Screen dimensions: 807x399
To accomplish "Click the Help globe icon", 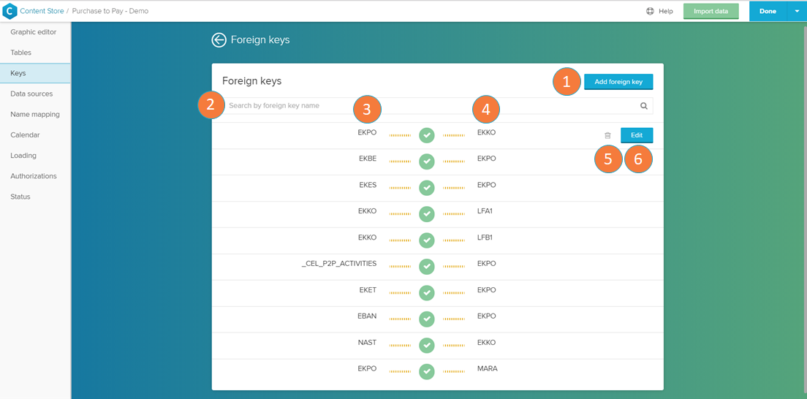I will (x=650, y=12).
